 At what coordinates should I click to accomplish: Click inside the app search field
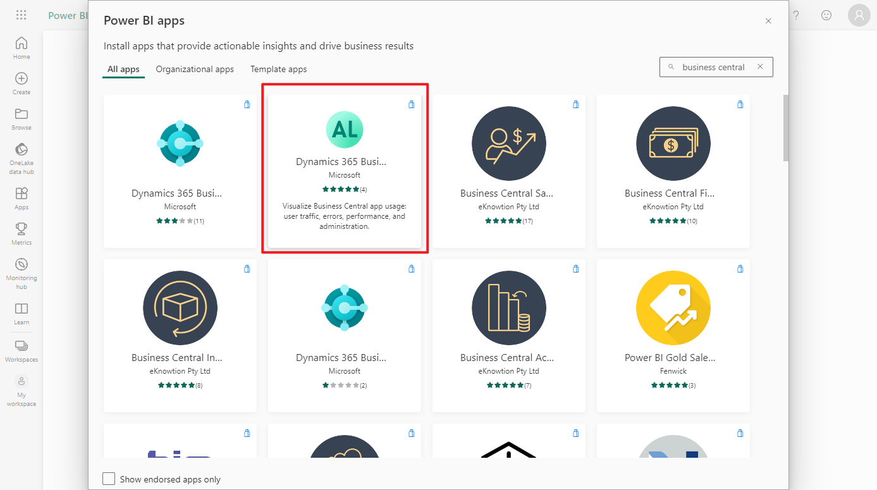pos(714,66)
